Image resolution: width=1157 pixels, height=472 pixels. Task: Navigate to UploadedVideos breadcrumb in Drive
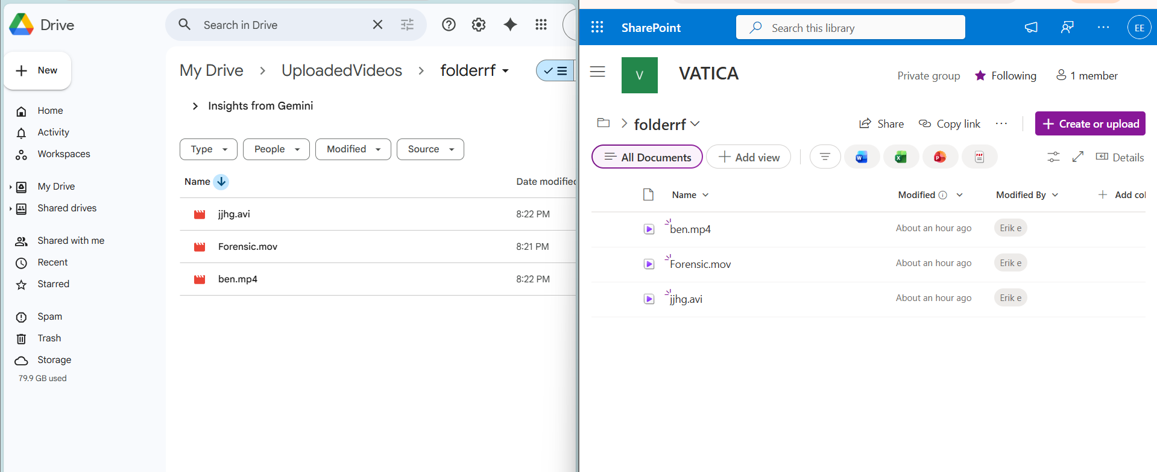[x=342, y=70]
